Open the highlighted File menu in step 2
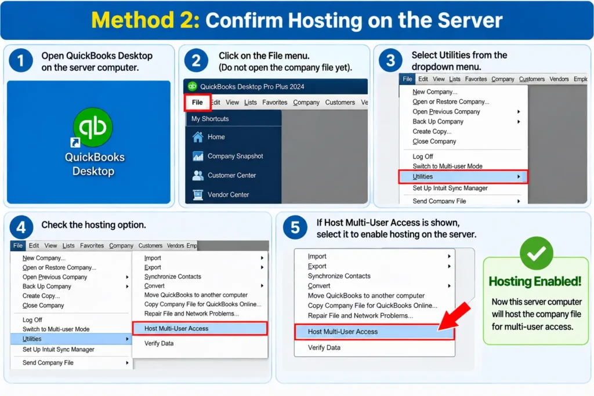594x396 pixels. (x=197, y=102)
